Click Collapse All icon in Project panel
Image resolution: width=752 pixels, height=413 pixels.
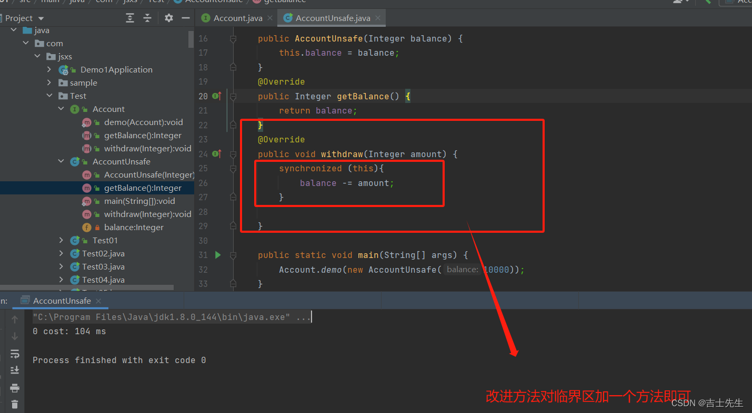pyautogui.click(x=147, y=18)
